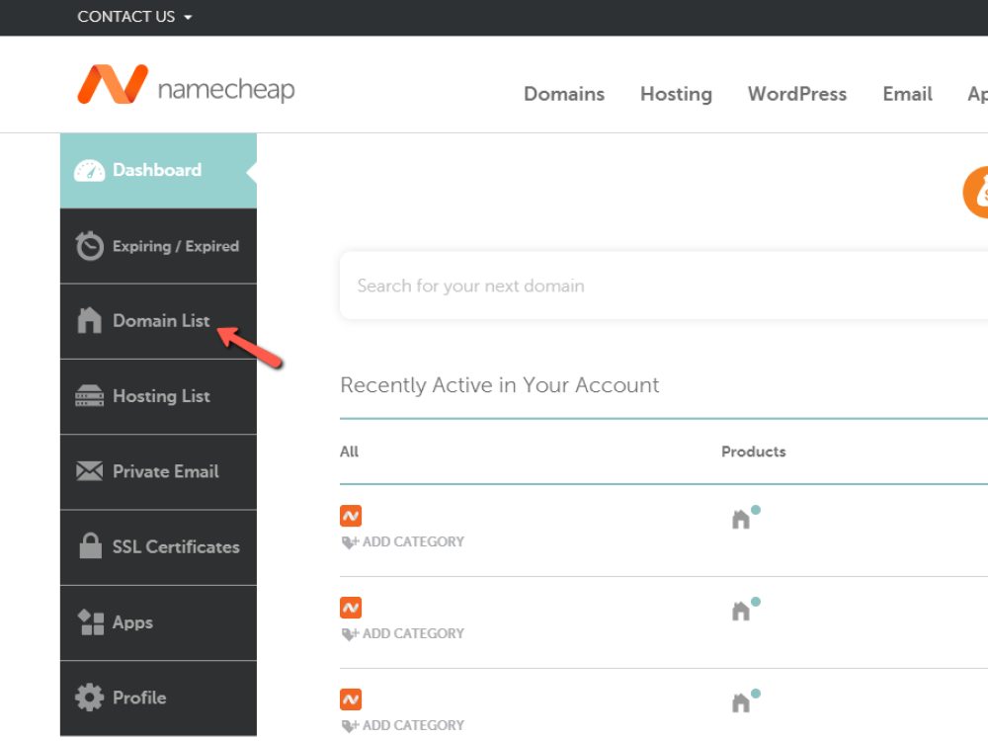Click the Namecheap logo
Screen dimensions: 988x741
click(186, 84)
